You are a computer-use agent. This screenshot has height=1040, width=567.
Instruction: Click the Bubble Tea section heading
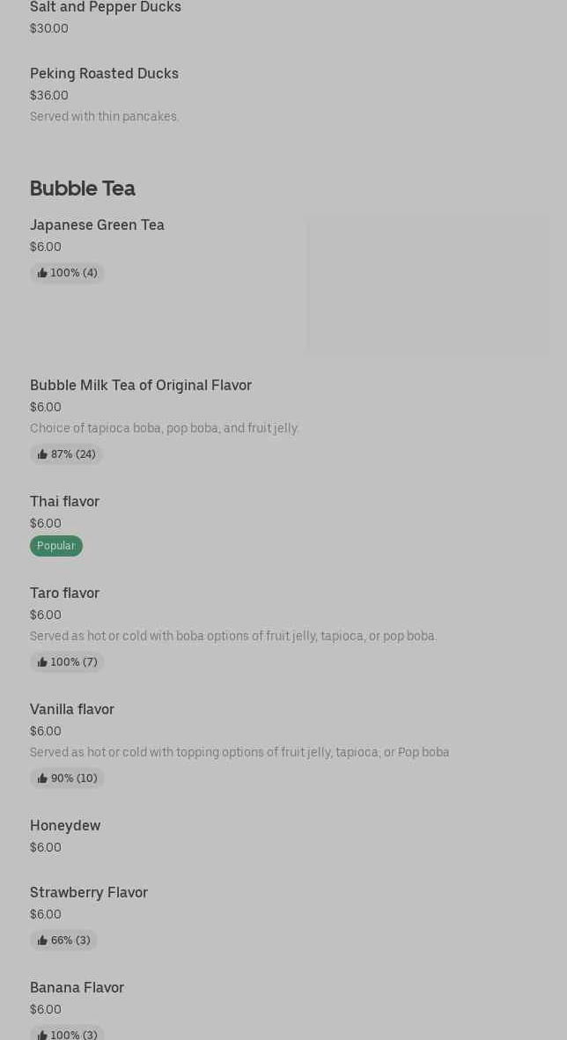click(x=83, y=188)
